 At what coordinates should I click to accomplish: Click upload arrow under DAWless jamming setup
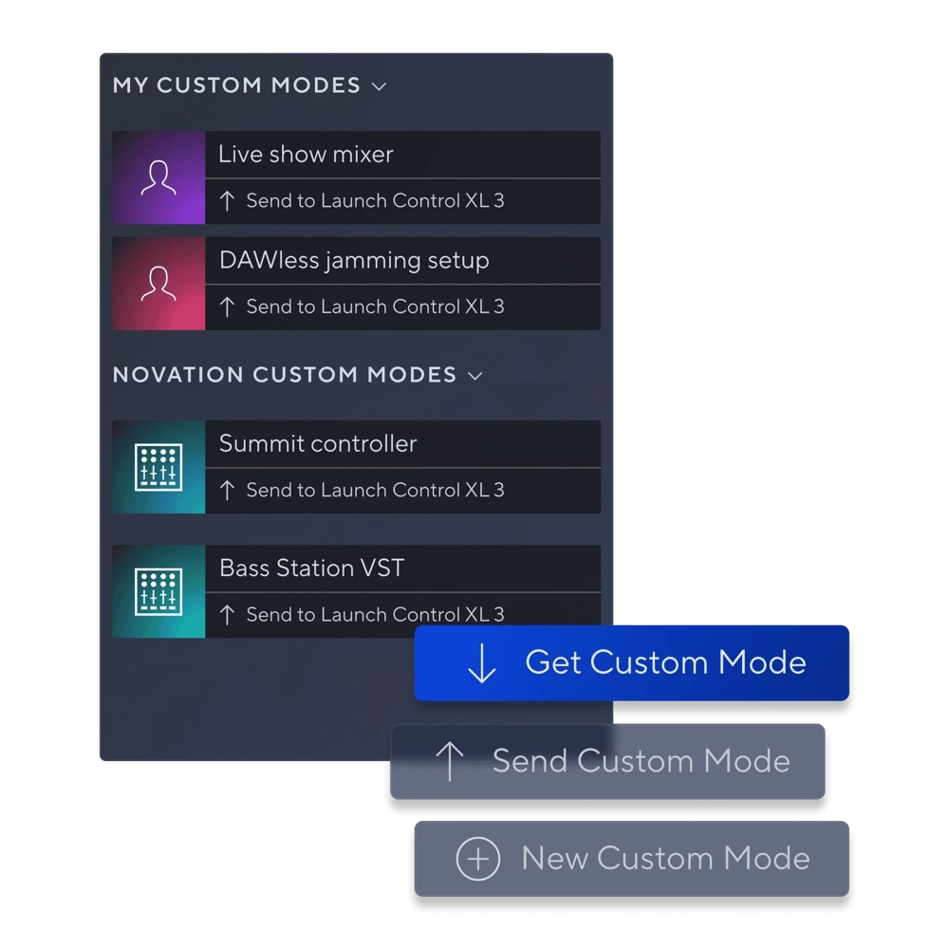(227, 307)
